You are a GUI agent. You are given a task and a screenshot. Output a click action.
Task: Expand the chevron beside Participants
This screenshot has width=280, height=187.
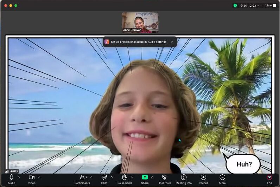pos(91,177)
